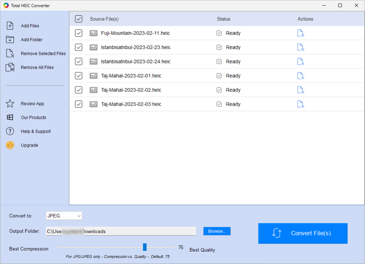This screenshot has width=365, height=264.
Task: Click Ready text in Taj-Mahal-2023-02-01.heic row
Action: [233, 76]
